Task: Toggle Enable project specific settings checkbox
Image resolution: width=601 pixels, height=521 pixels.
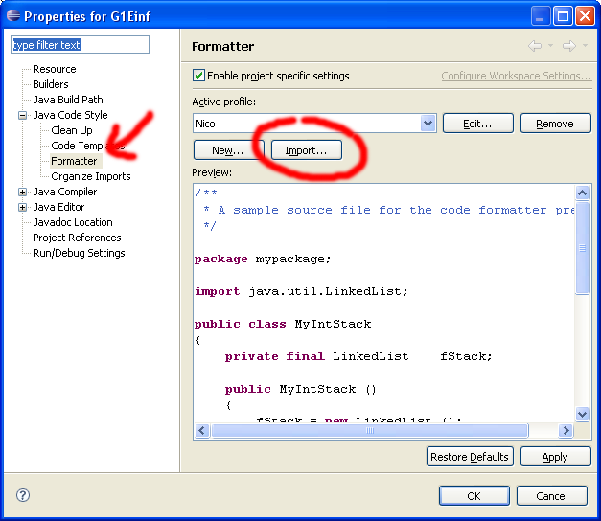Action: pos(199,76)
